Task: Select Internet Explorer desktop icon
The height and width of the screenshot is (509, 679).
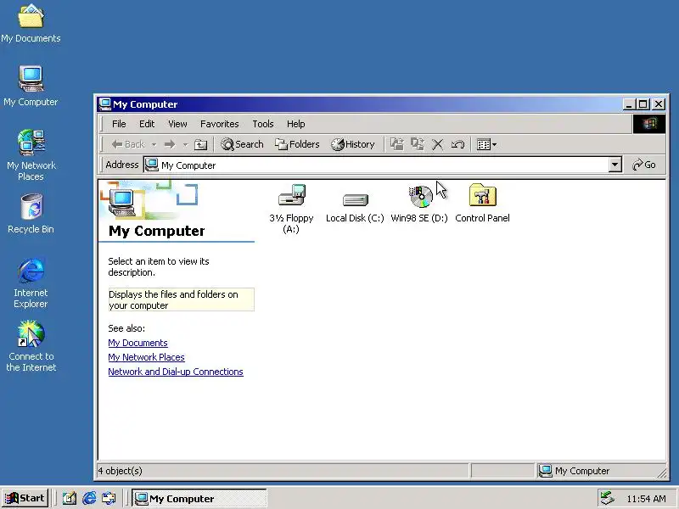Action: click(x=31, y=283)
